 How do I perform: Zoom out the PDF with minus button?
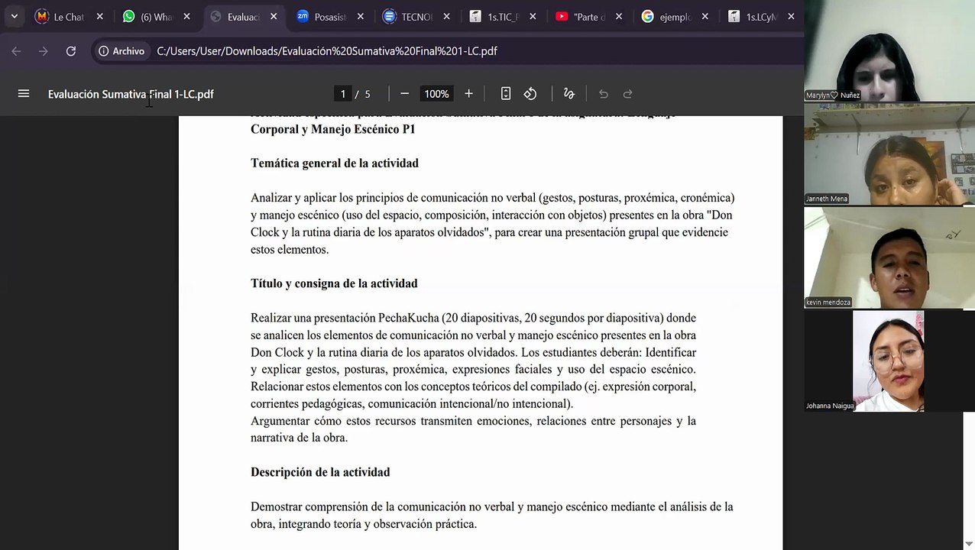[x=405, y=94]
